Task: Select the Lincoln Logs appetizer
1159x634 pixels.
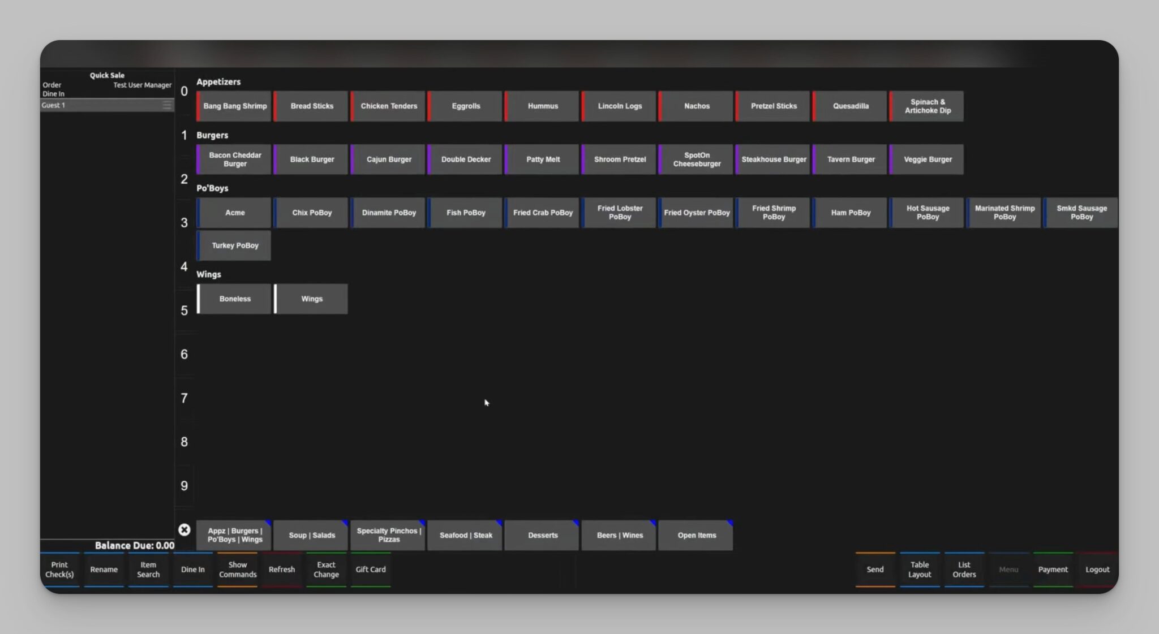Action: tap(619, 106)
